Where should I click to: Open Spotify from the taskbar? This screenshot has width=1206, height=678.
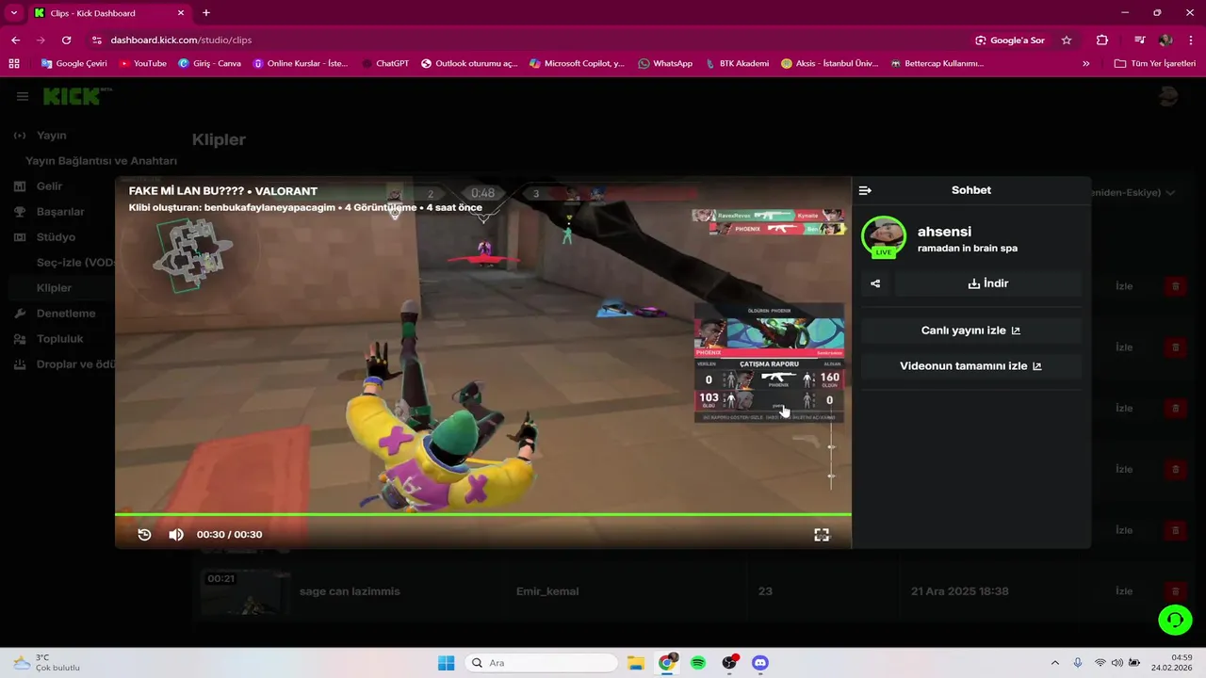pos(697,663)
